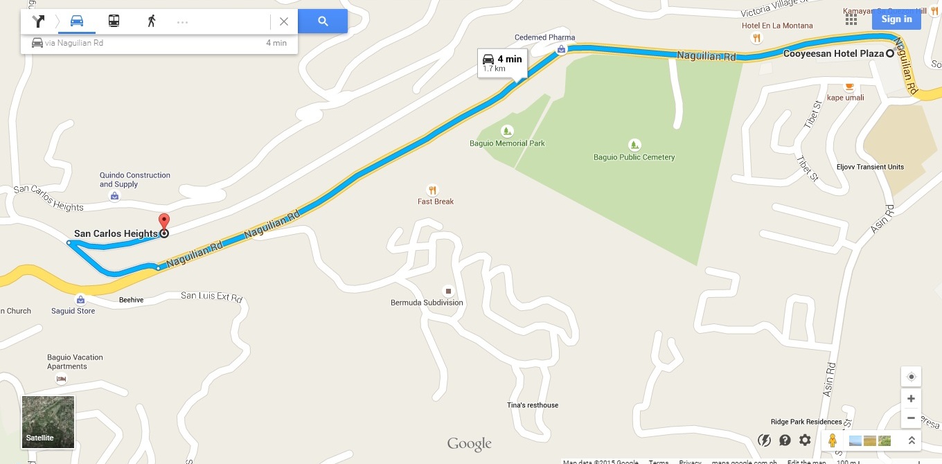This screenshot has width=942, height=464.
Task: Open the help question mark icon
Action: point(785,440)
